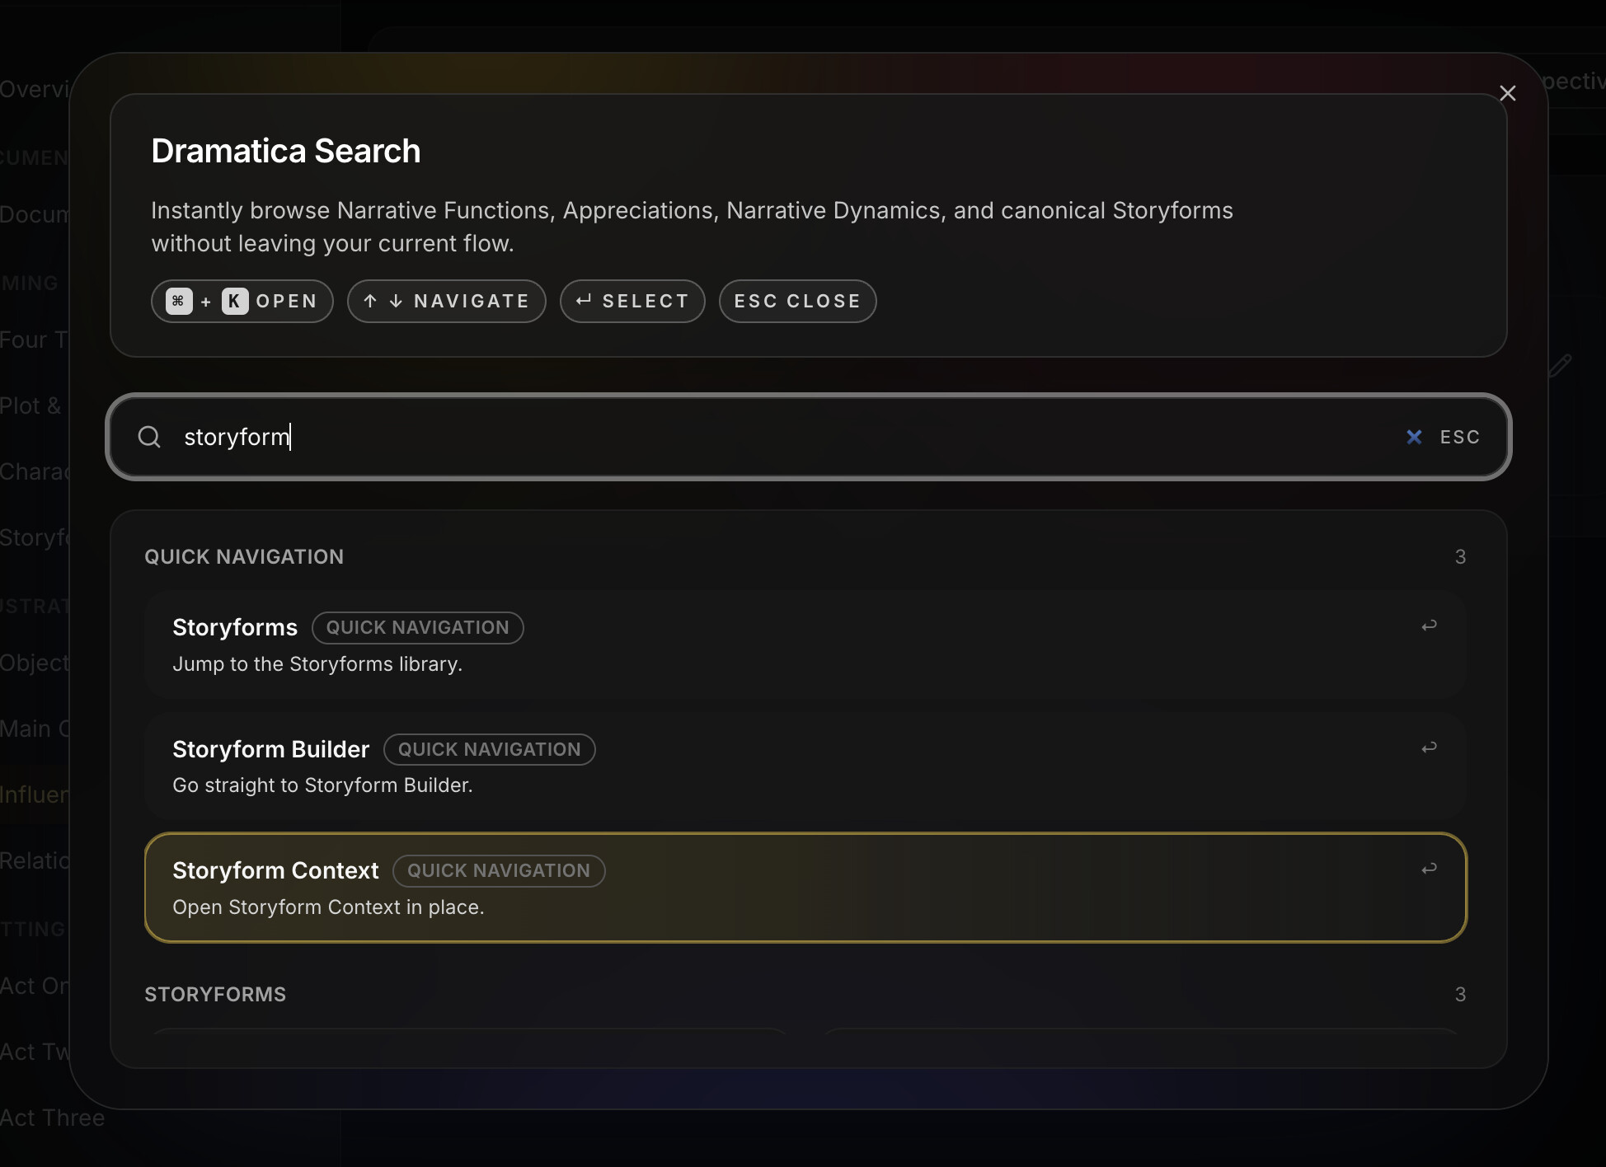
Task: Close the Dramatica Search dialog
Action: pyautogui.click(x=1507, y=93)
